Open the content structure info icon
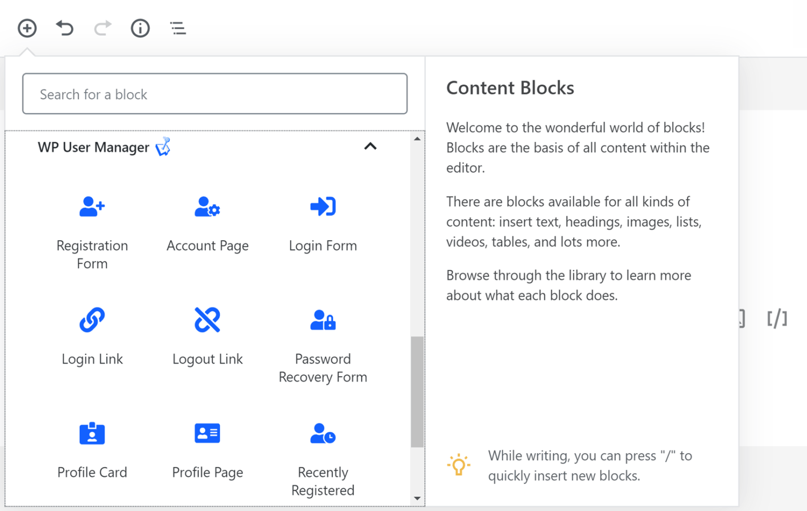 tap(140, 28)
